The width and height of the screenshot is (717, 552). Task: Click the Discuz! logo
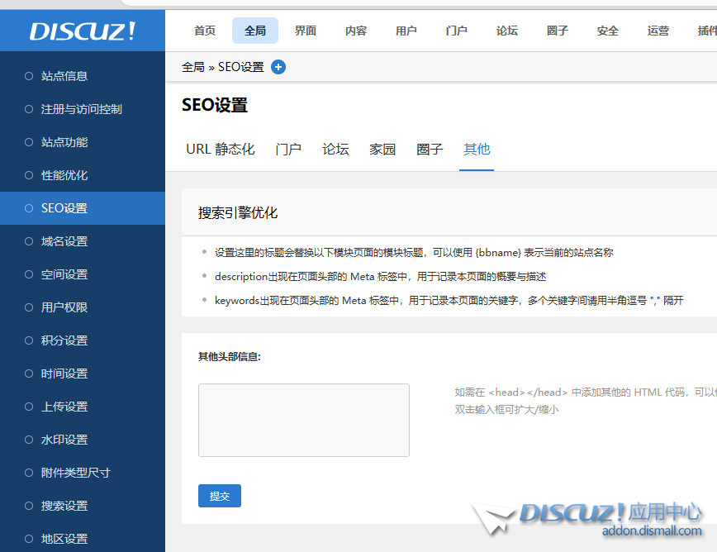point(83,31)
